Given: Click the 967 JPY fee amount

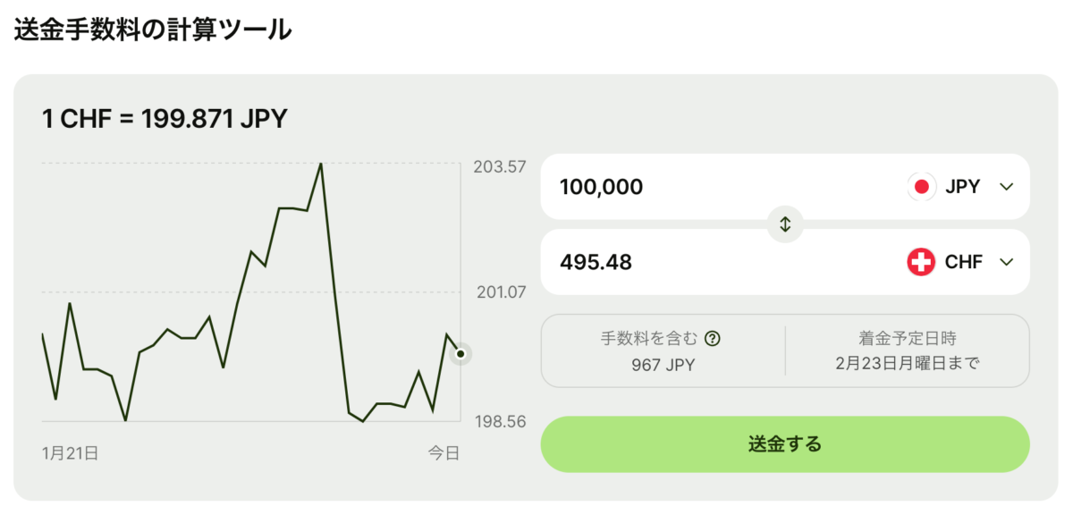Looking at the screenshot, I should point(663,365).
